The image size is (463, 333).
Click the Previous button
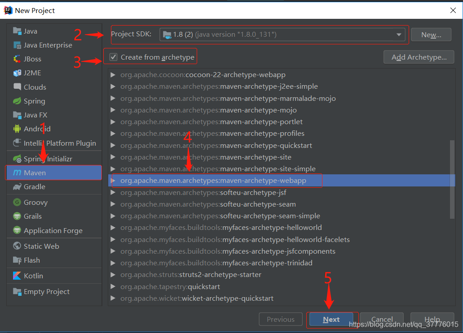tap(281, 319)
